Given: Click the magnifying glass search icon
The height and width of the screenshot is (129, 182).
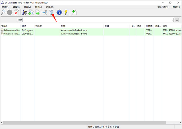Looking at the screenshot, I should pos(3,12).
